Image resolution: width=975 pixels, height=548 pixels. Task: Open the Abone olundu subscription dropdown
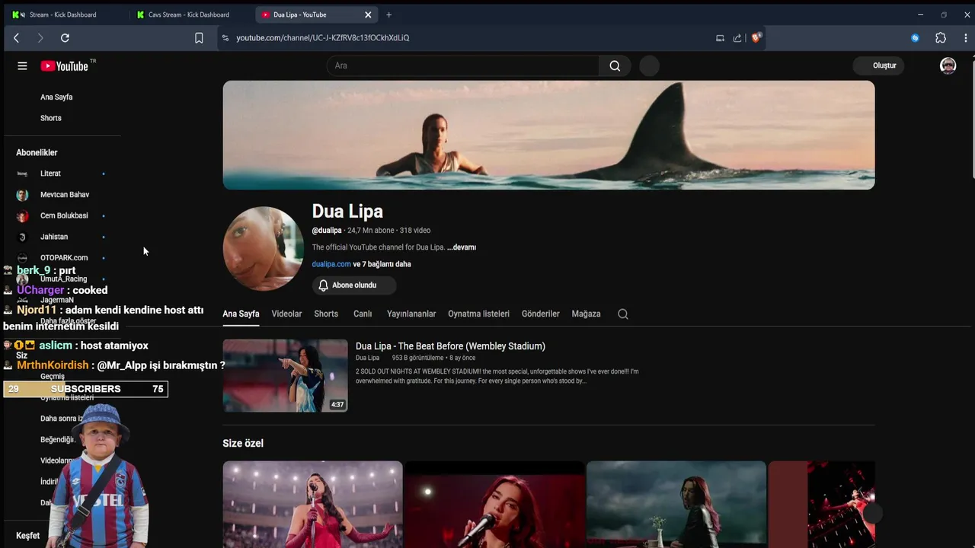353,285
